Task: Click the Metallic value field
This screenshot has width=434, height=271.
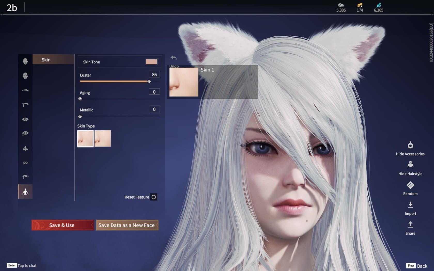Action: click(x=154, y=109)
